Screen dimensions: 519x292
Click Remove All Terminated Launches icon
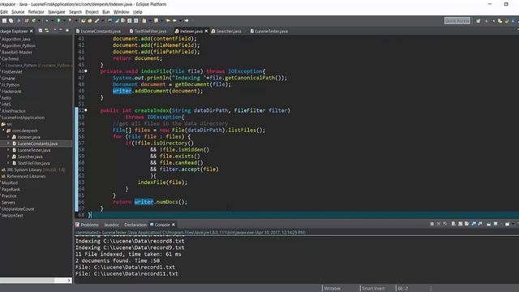tap(445, 224)
